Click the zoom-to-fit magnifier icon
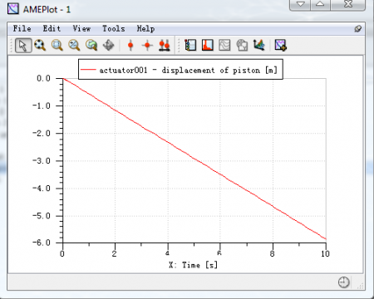This screenshot has width=374, height=299. tap(40, 45)
